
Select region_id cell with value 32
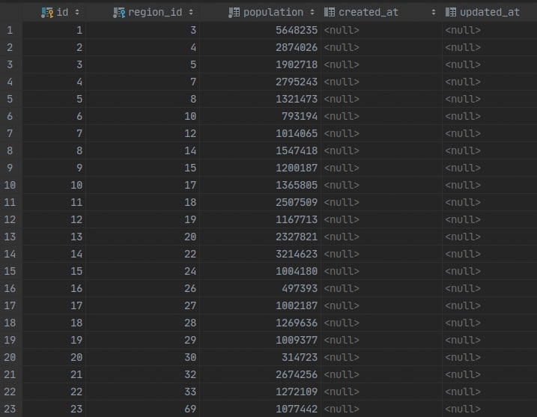(x=143, y=374)
